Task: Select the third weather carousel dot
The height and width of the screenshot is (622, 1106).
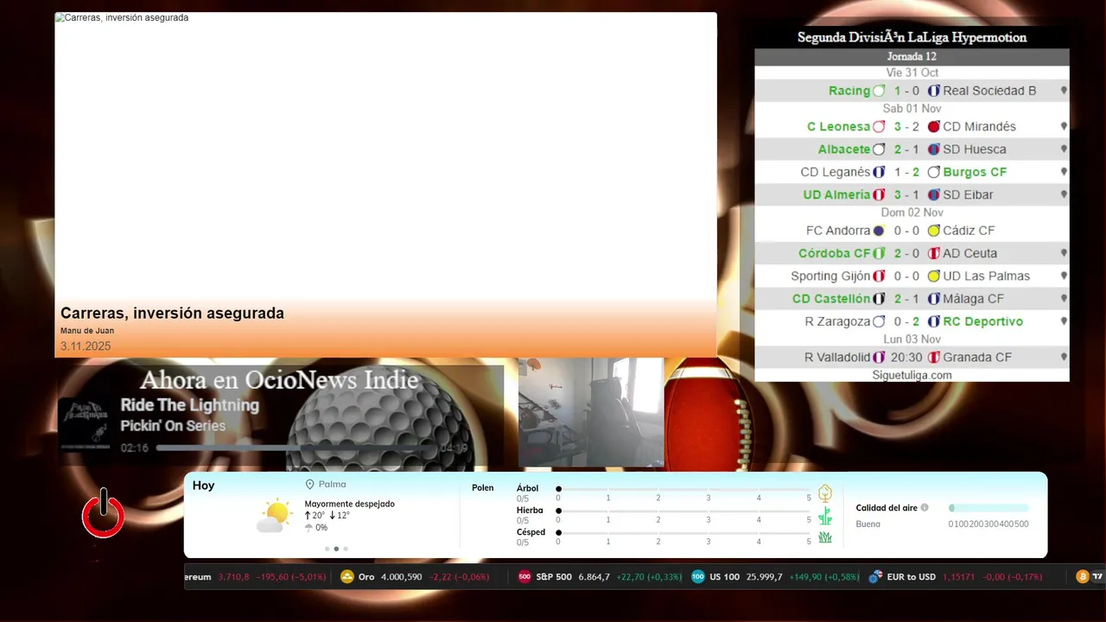Action: (346, 549)
